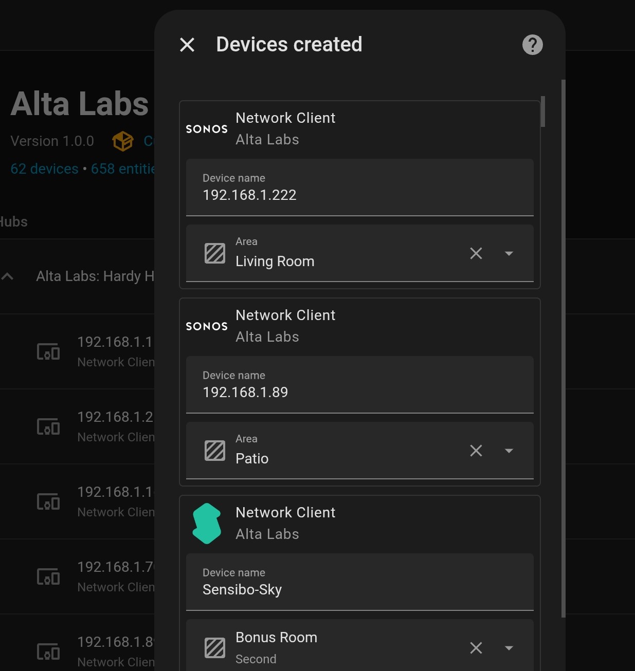Expand the Patio area dropdown
Viewport: 635px width, 671px height.
pyautogui.click(x=509, y=451)
